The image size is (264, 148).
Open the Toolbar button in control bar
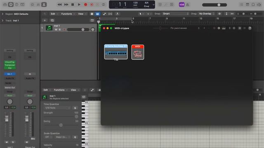click(x=22, y=5)
